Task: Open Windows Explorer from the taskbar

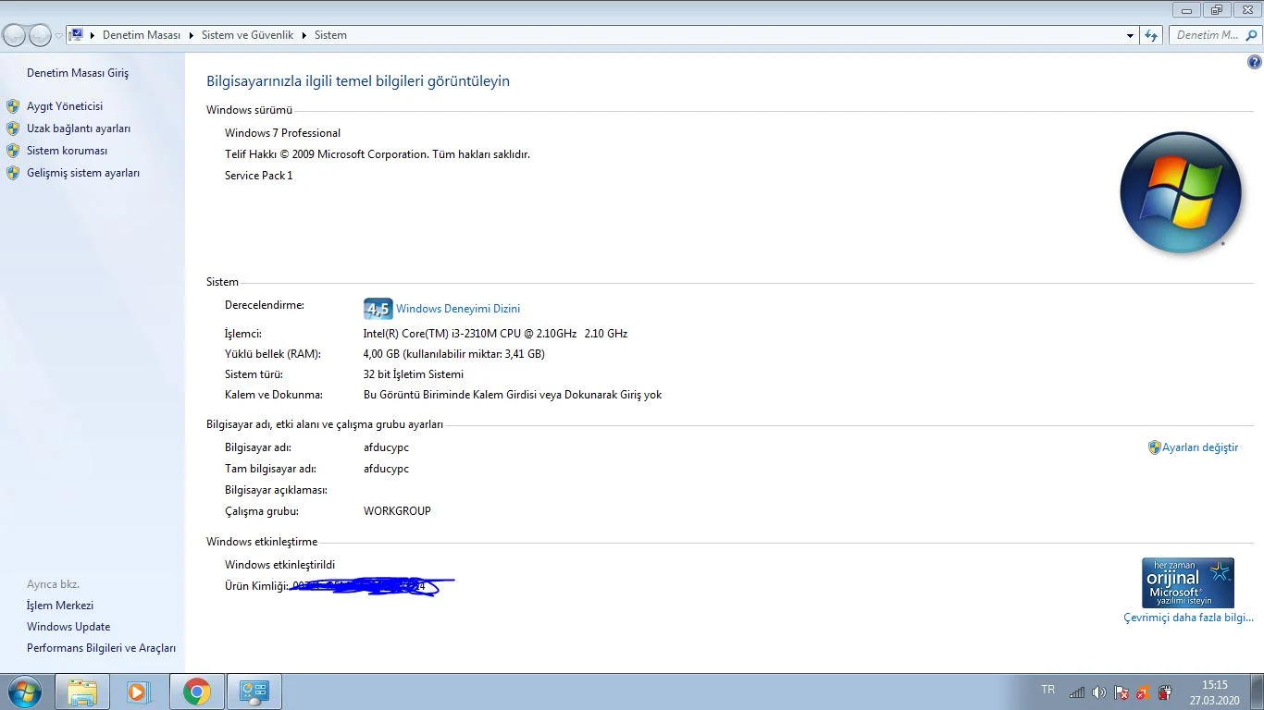Action: click(x=81, y=691)
